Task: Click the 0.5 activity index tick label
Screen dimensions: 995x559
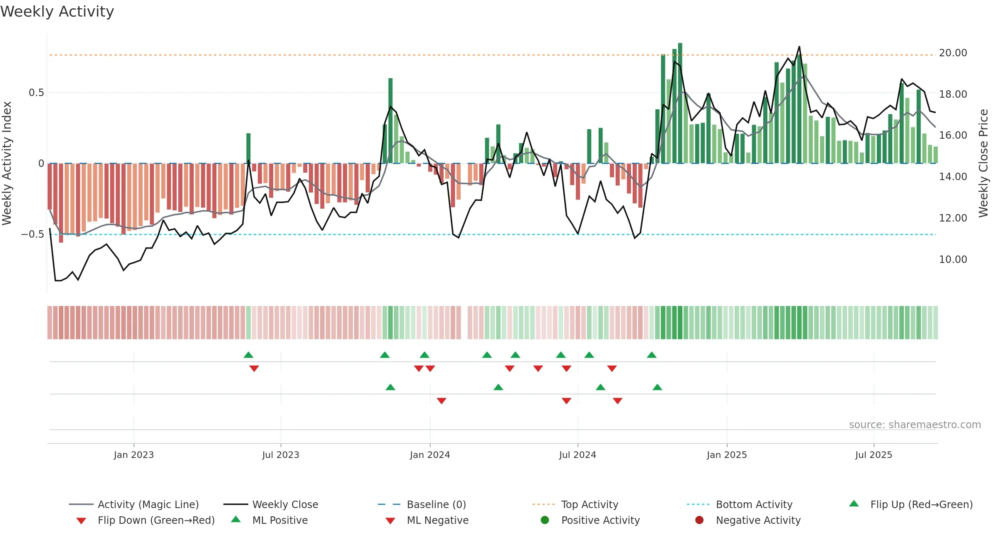Action: (36, 92)
